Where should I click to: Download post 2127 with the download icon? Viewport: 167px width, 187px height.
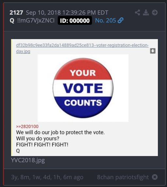click(x=146, y=12)
